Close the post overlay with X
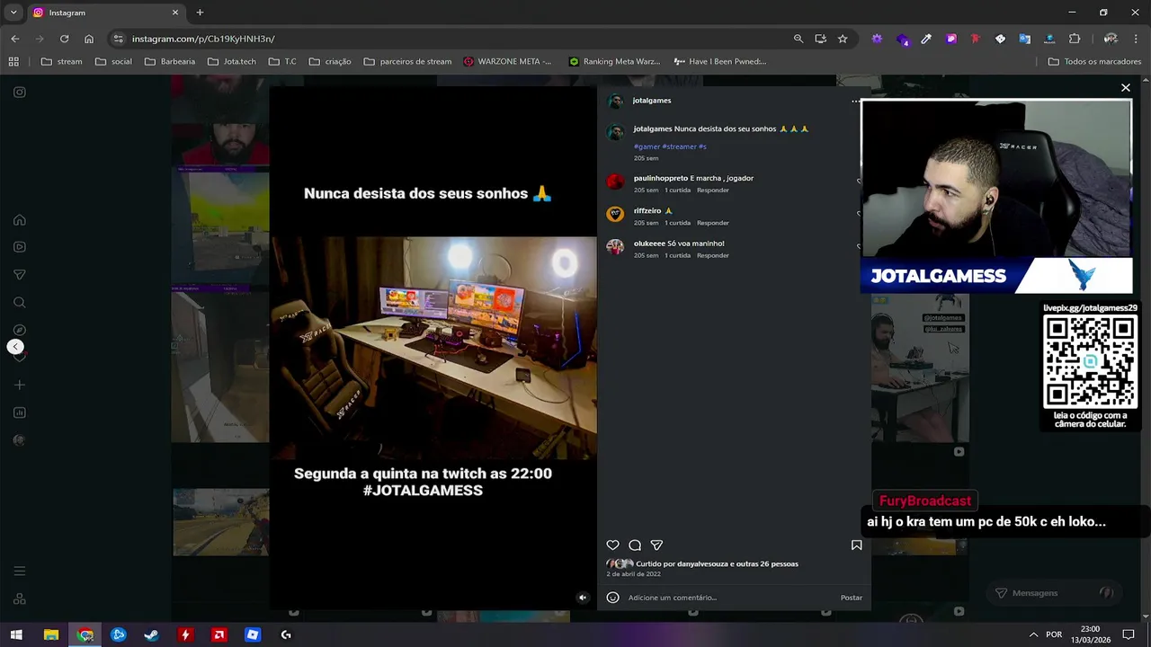1151x647 pixels. click(1126, 87)
